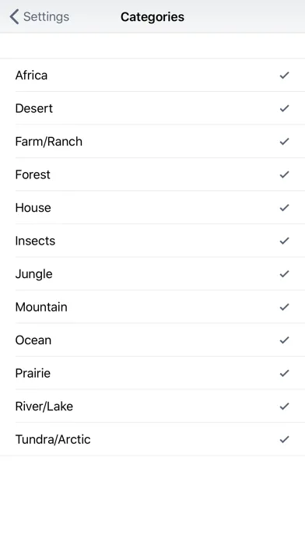Choose the Forest category row
The height and width of the screenshot is (542, 305).
tap(152, 174)
